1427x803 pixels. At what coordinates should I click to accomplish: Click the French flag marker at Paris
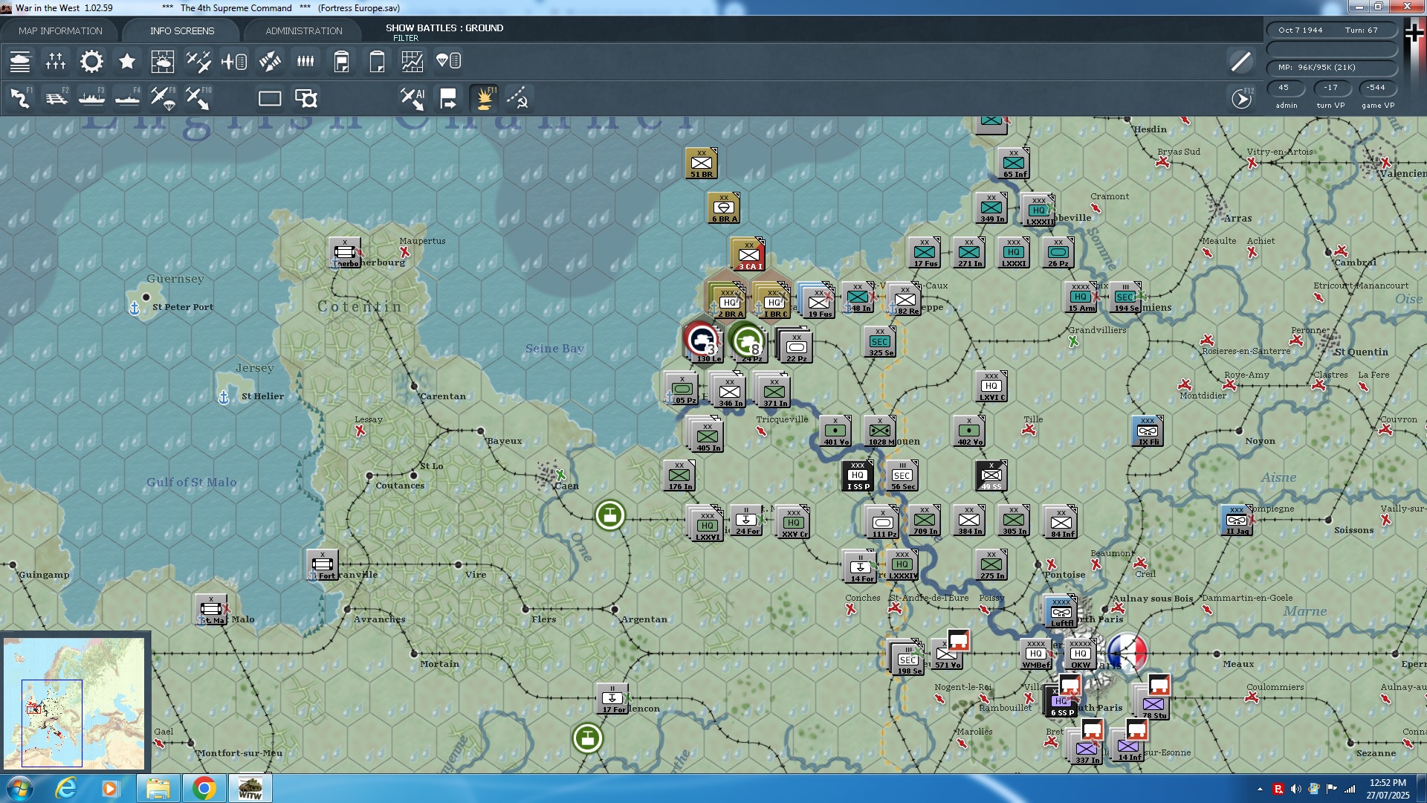1127,652
